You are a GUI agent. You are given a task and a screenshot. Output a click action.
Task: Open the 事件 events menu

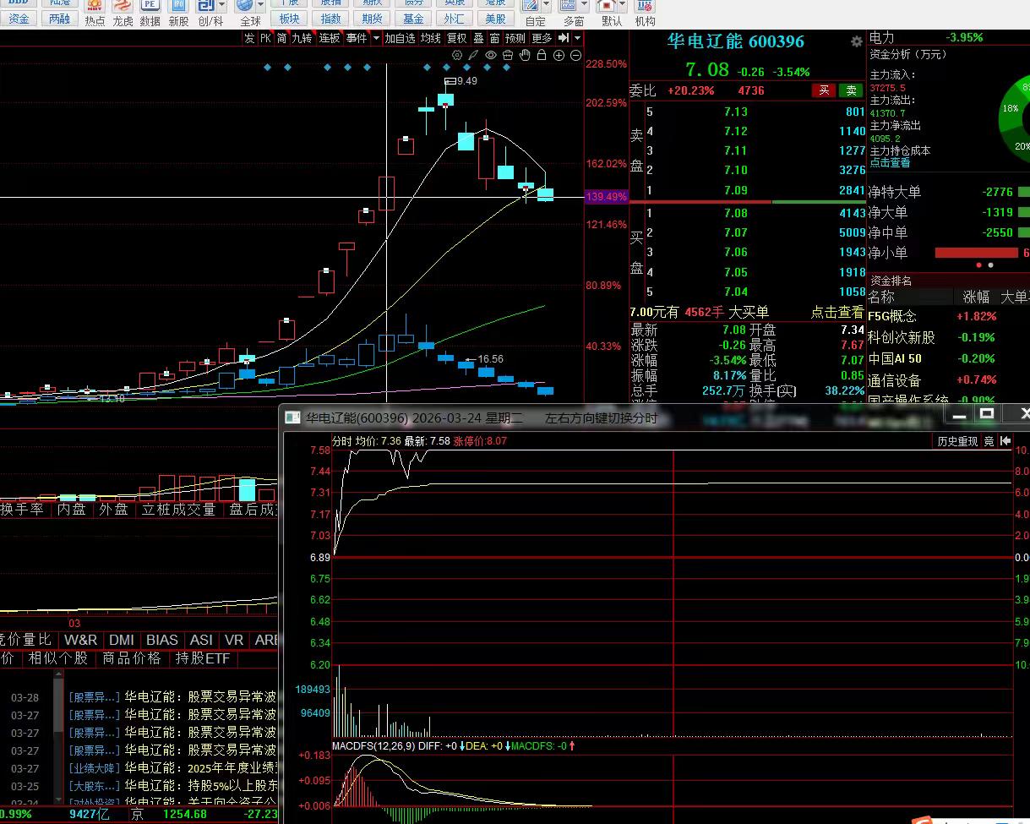(357, 38)
